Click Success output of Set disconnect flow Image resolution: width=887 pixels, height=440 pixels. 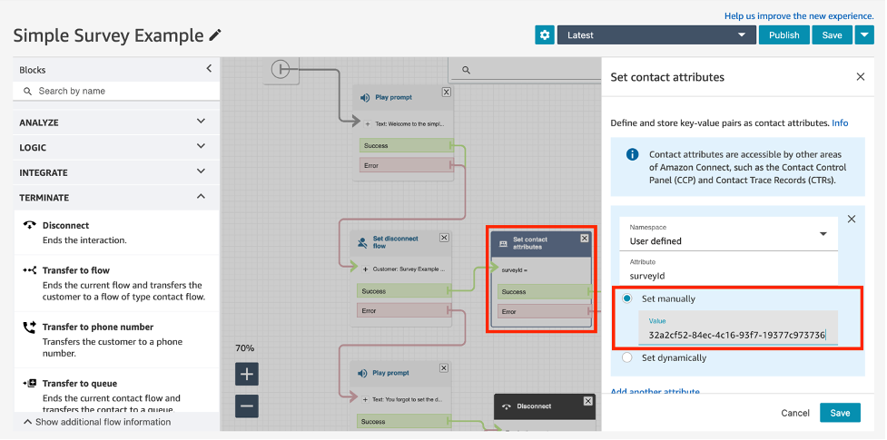click(x=405, y=290)
